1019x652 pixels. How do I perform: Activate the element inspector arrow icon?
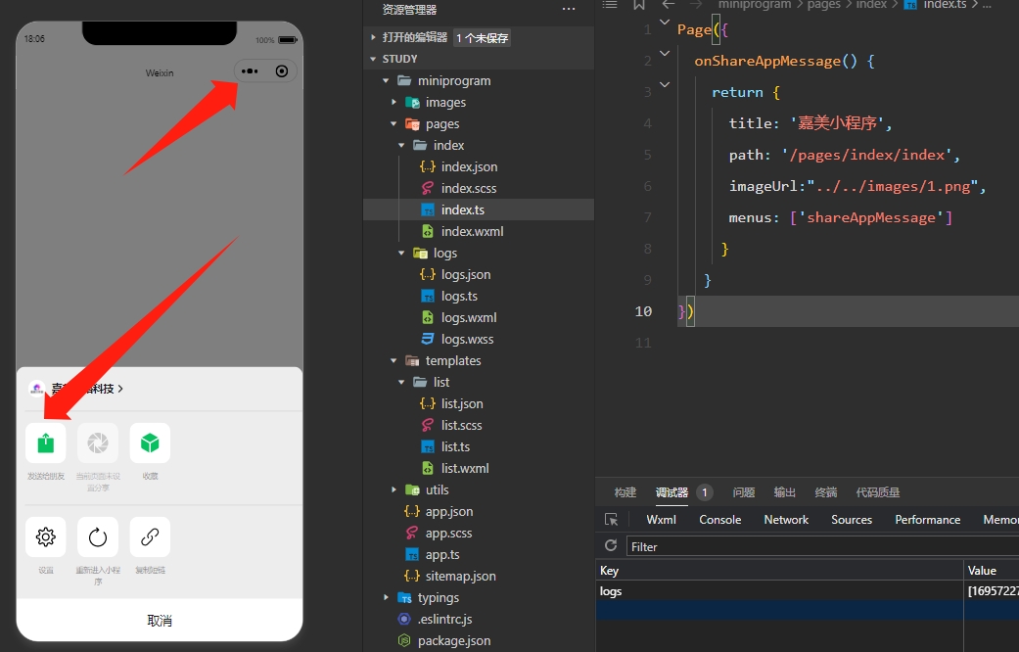611,520
